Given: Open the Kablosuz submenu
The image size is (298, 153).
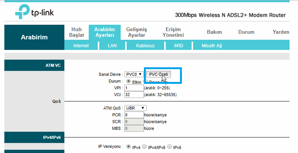Looking at the screenshot, I should 145,45.
